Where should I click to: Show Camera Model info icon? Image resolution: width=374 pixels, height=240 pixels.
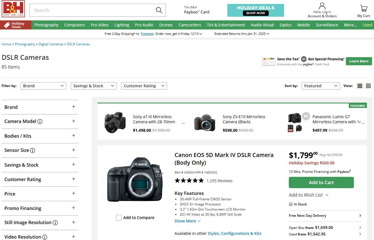tap(40, 122)
